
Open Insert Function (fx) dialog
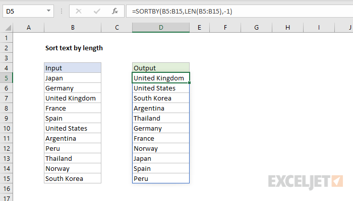[115, 11]
